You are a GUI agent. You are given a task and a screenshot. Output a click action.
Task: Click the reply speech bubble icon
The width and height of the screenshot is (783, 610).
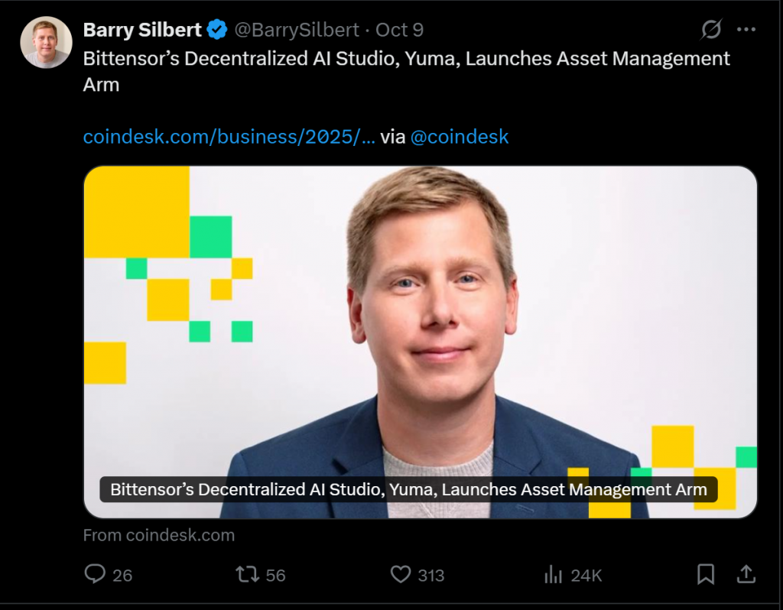pyautogui.click(x=95, y=574)
